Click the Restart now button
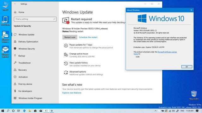 pyautogui.click(x=70, y=37)
